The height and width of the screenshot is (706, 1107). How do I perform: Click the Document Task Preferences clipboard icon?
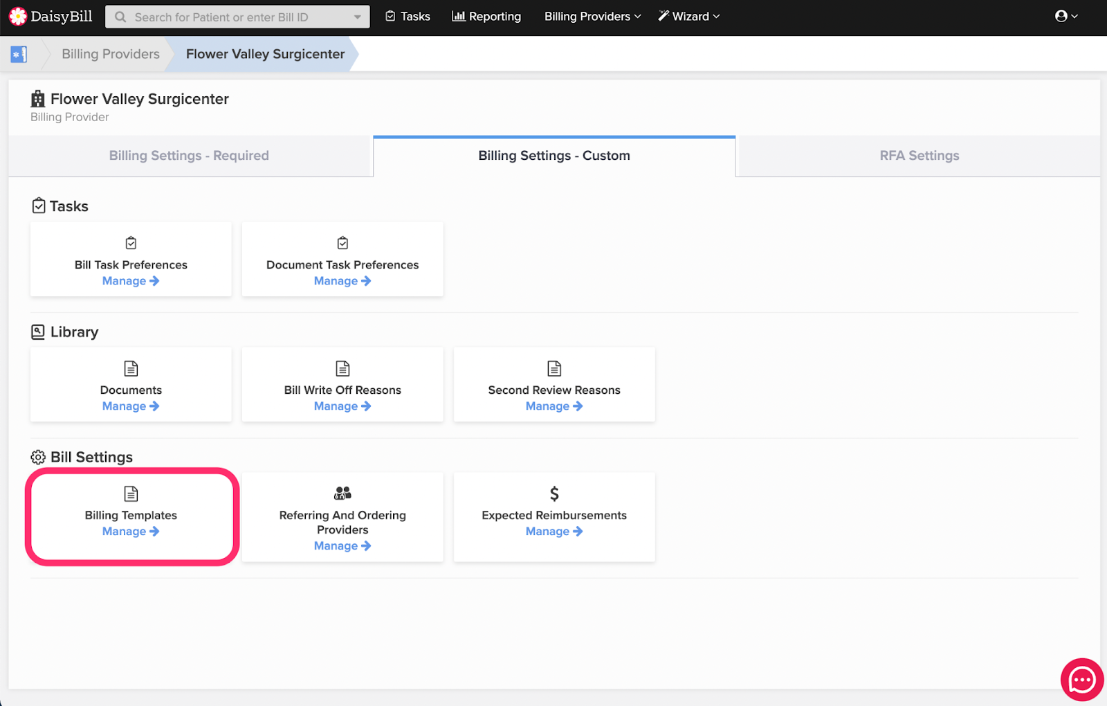[342, 243]
